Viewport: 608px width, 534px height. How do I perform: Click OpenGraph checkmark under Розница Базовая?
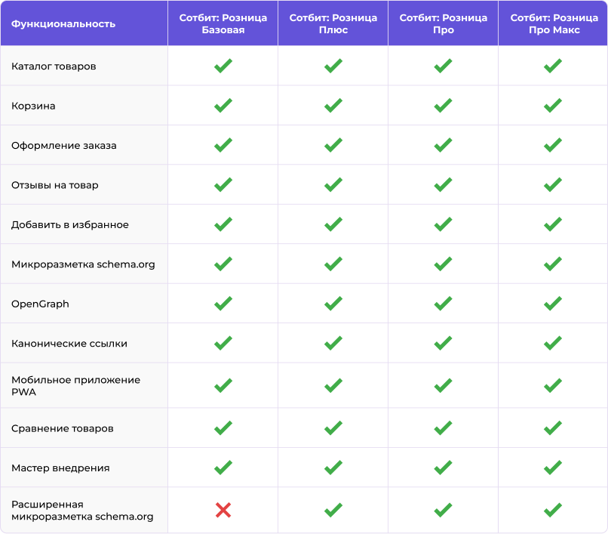pos(223,304)
